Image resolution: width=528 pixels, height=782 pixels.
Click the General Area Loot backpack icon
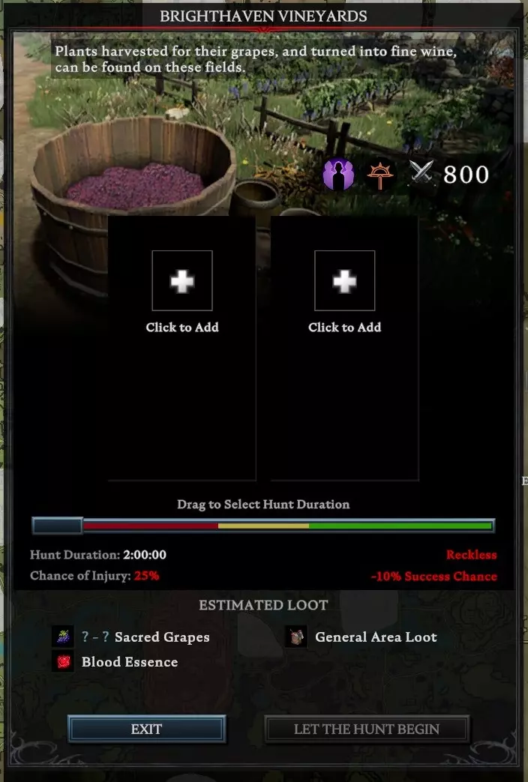296,637
